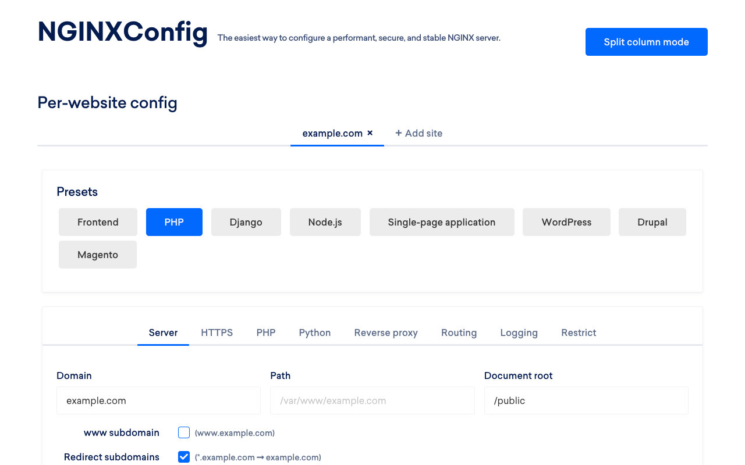
Task: Apply the Single-page application preset
Action: tap(442, 222)
